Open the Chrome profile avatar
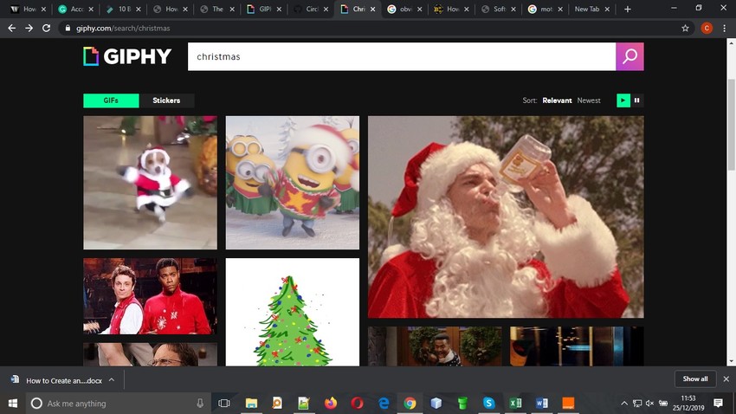Screen dimensions: 736x414 (x=707, y=29)
